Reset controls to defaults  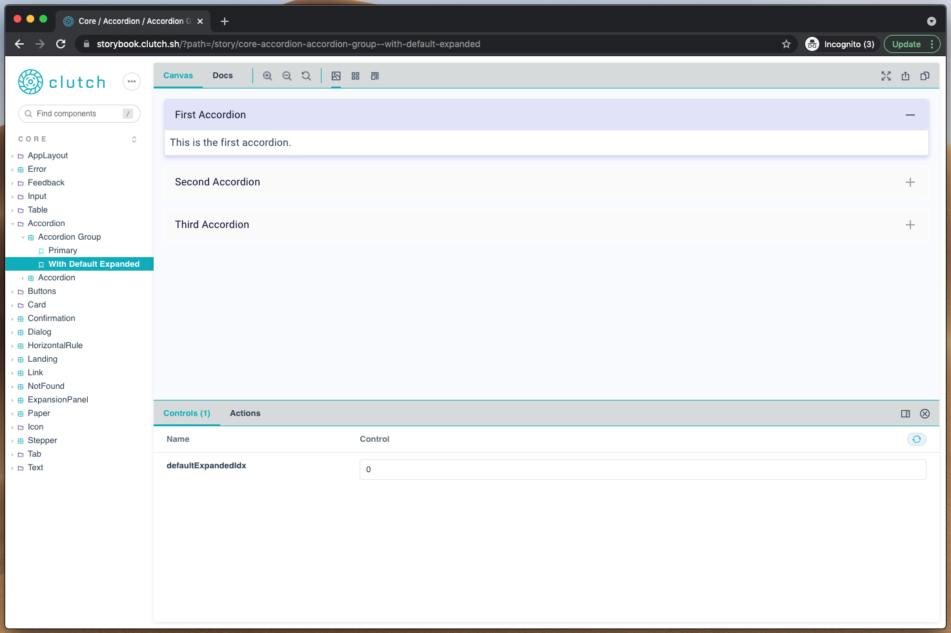click(916, 439)
